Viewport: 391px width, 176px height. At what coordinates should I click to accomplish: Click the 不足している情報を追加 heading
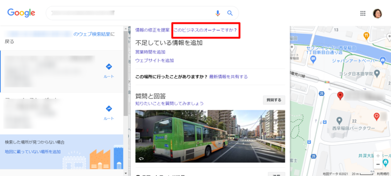point(169,43)
